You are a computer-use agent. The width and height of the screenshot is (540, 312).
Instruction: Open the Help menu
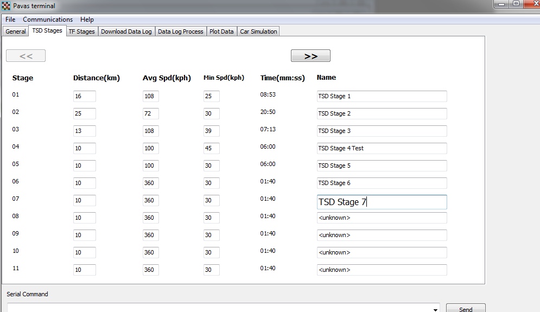tap(87, 20)
